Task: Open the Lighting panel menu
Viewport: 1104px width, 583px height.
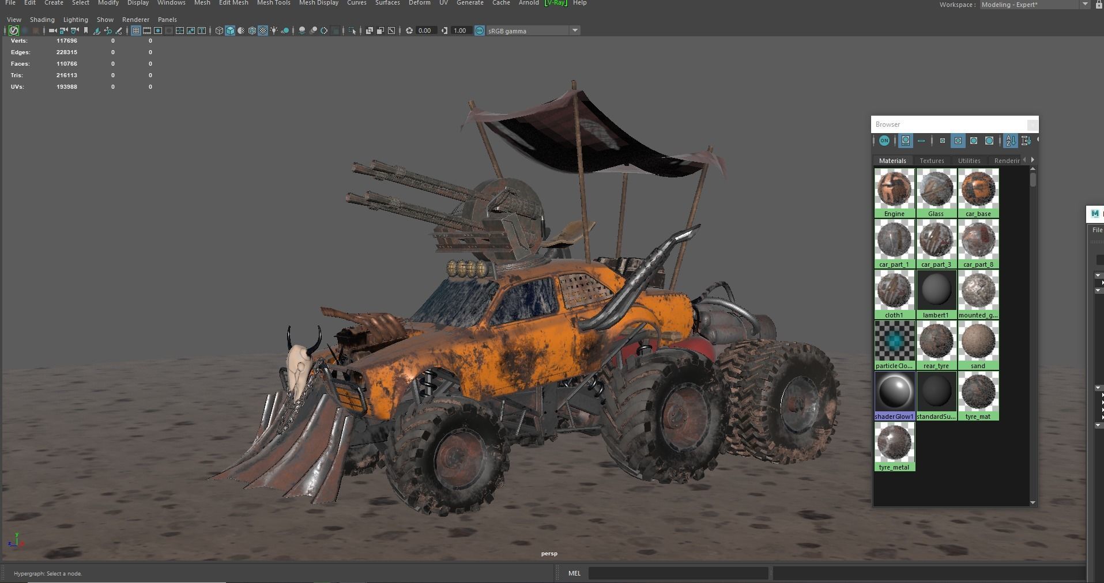Action: pyautogui.click(x=76, y=20)
